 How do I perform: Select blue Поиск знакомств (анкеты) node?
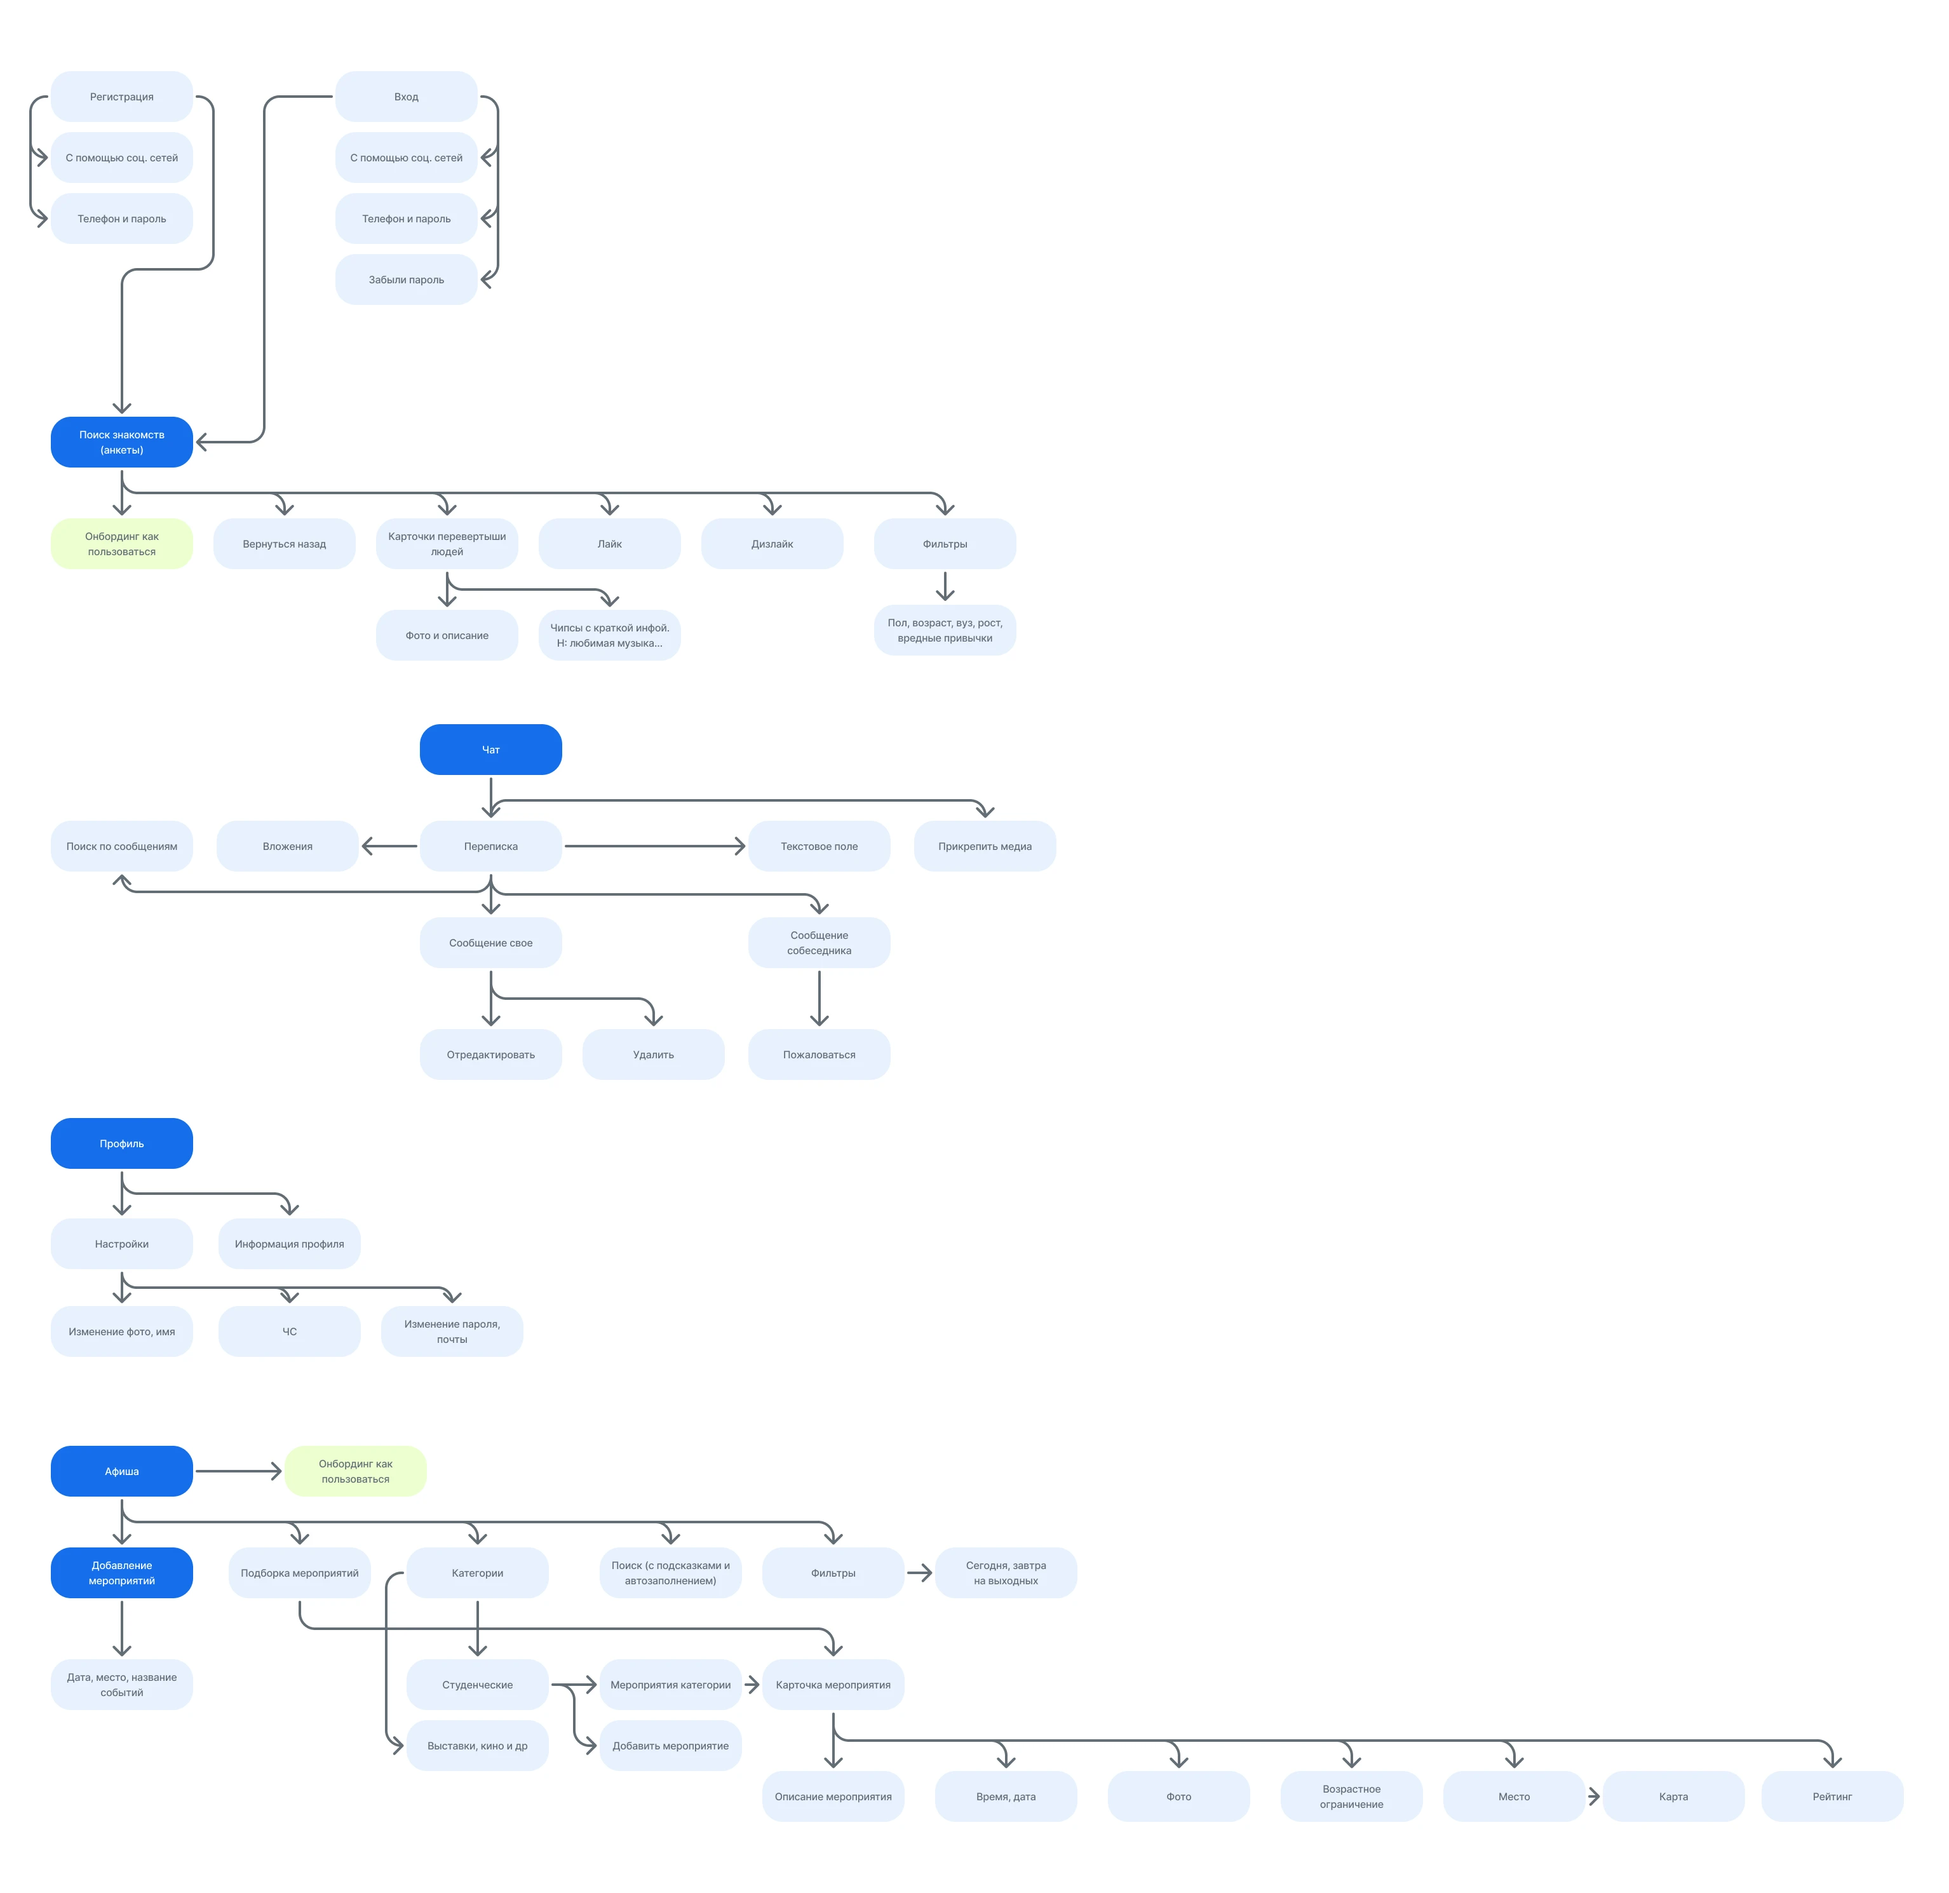coord(121,442)
